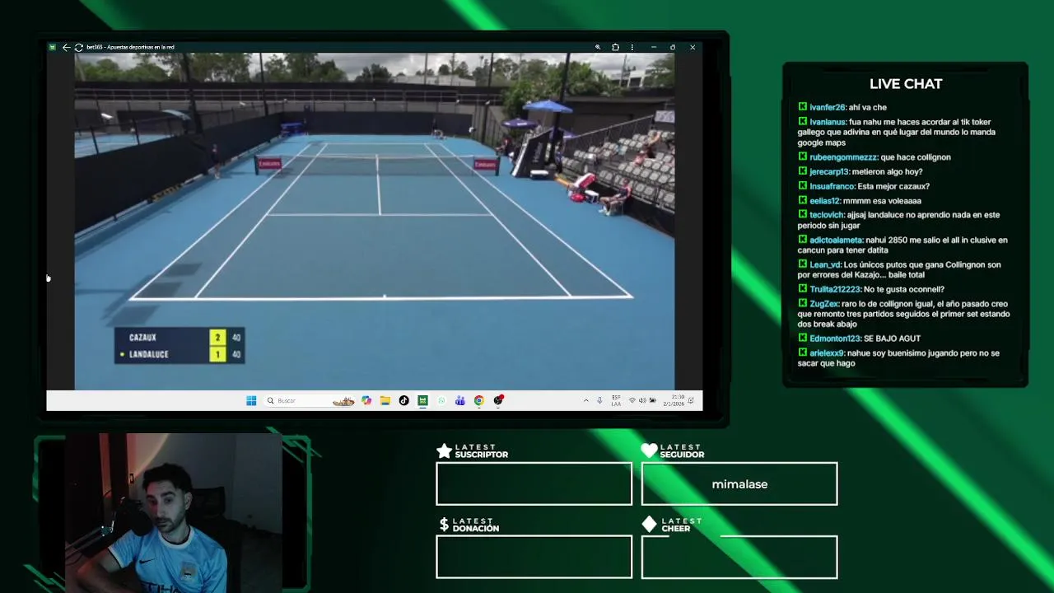Go back in the bet365 window
This screenshot has height=593, width=1054.
point(66,47)
